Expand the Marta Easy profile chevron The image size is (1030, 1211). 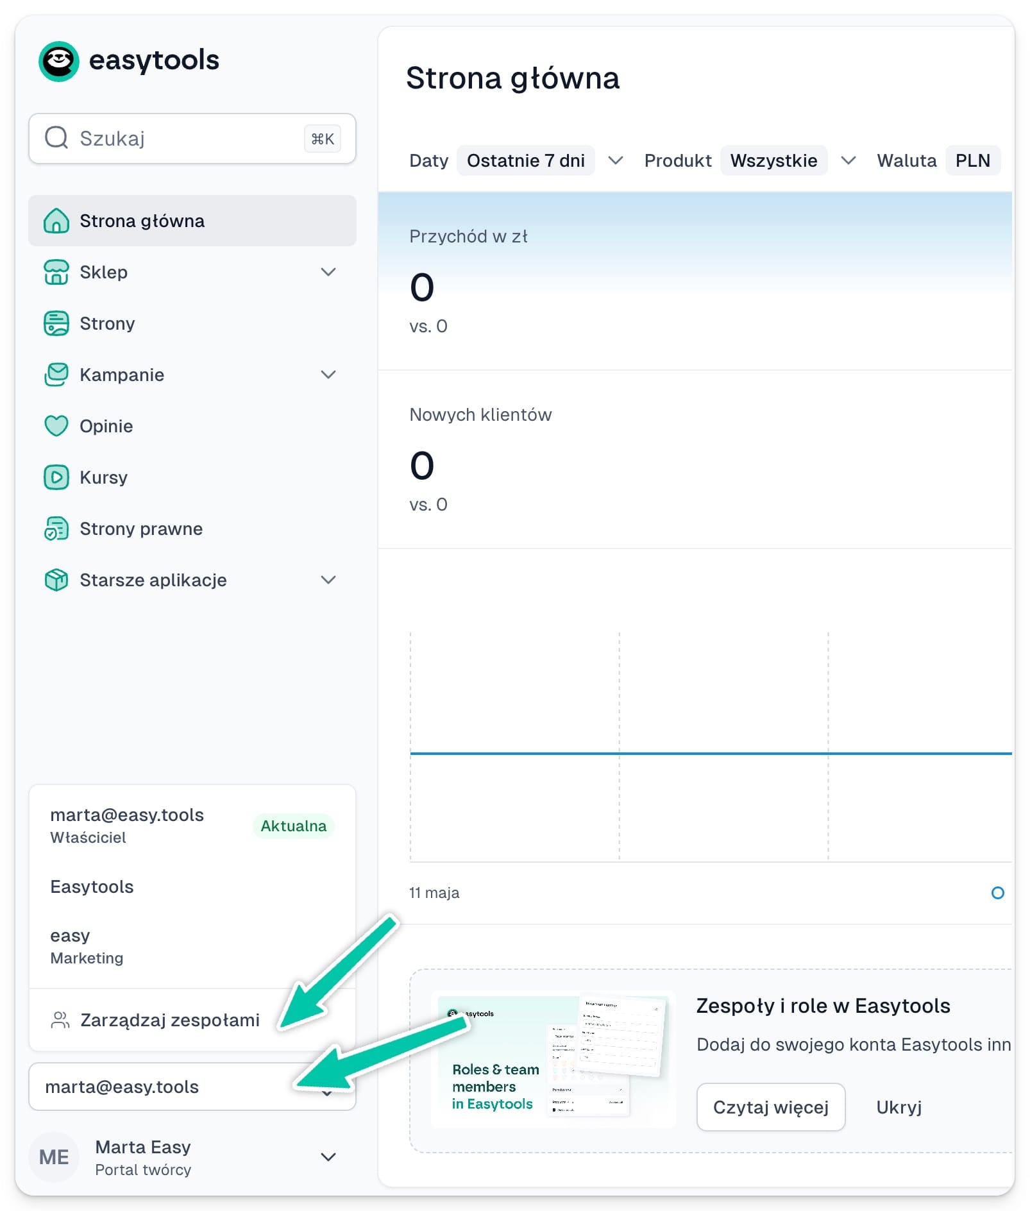[328, 1157]
